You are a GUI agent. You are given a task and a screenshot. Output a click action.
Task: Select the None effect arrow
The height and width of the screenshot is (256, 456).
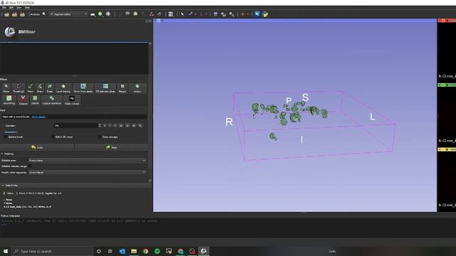(x=6, y=88)
